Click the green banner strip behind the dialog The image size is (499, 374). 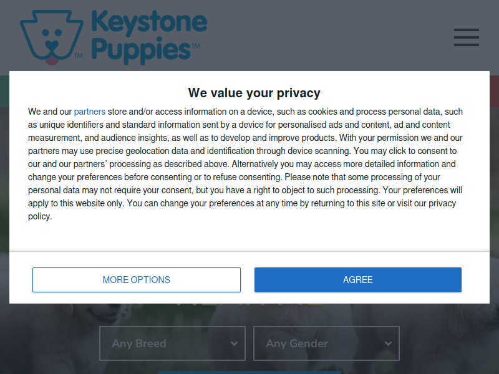[4, 91]
